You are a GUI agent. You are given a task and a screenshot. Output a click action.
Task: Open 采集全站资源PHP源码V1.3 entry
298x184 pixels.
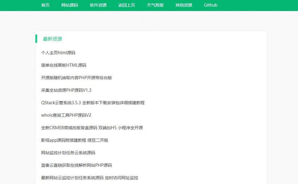[66, 90]
